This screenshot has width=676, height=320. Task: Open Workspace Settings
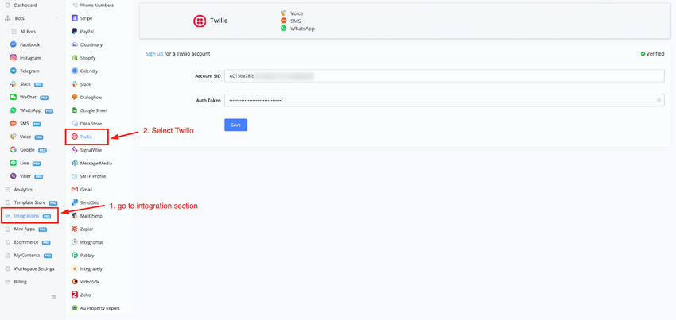click(29, 268)
